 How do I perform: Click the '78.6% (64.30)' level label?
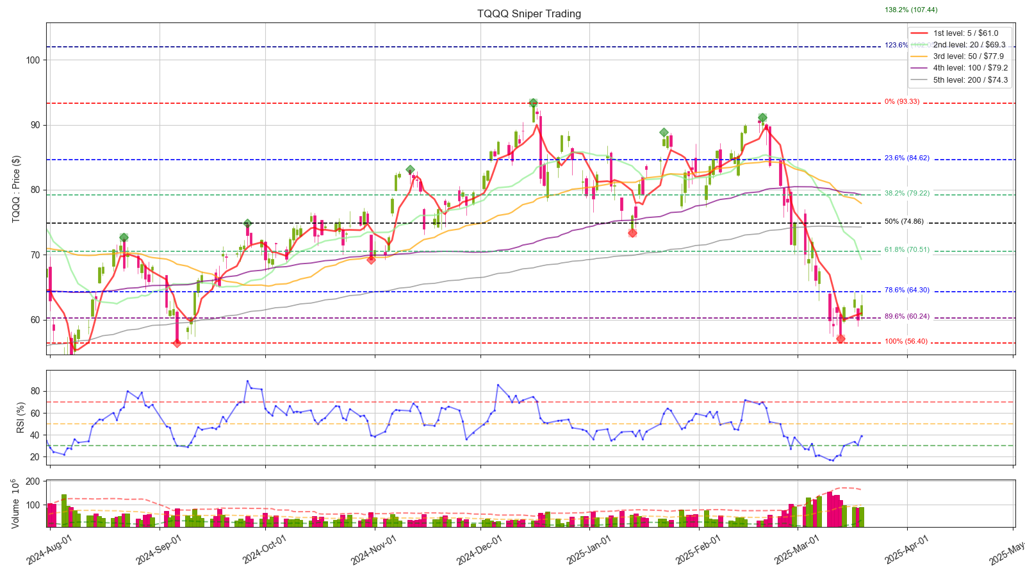point(907,290)
